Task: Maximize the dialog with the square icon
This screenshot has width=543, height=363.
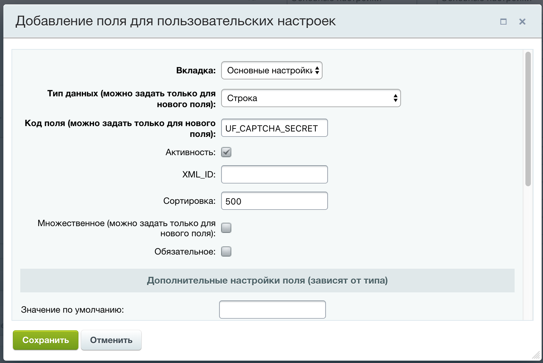Action: tap(503, 22)
